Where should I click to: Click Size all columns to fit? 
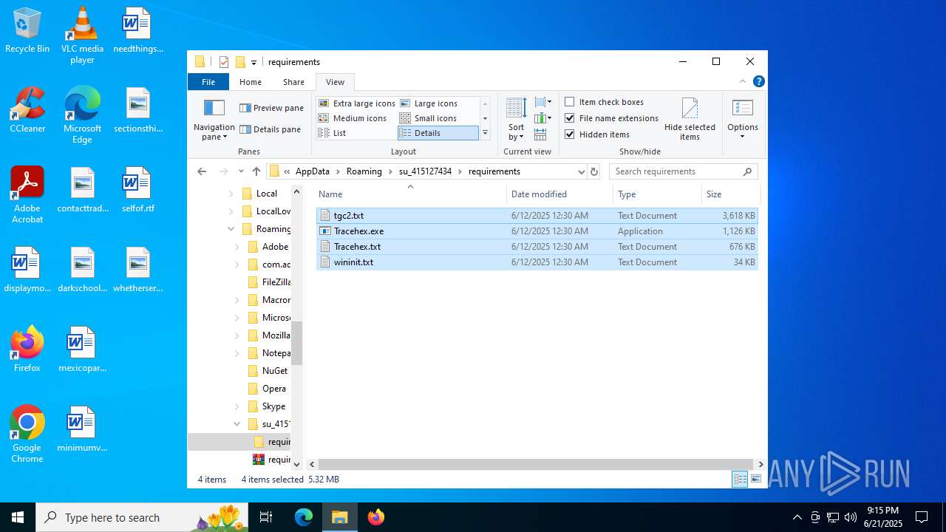pos(540,134)
